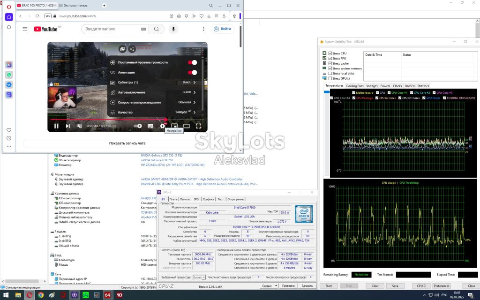Uncheck Stress CPU in AIDA64
Image resolution: width=480 pixels, height=300 pixels.
coord(330,53)
